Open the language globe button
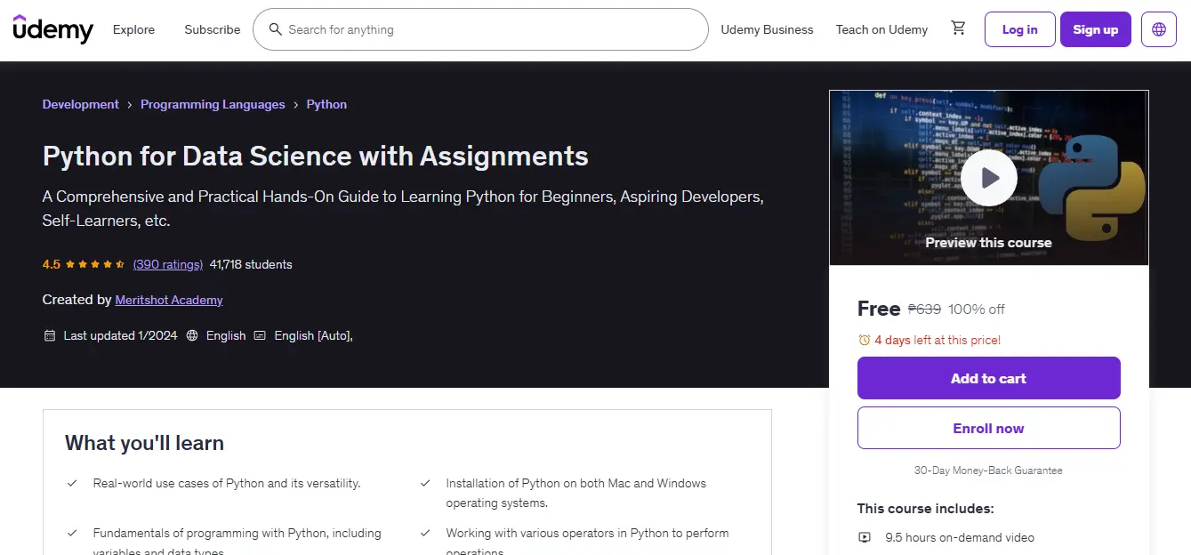 [x=1159, y=29]
